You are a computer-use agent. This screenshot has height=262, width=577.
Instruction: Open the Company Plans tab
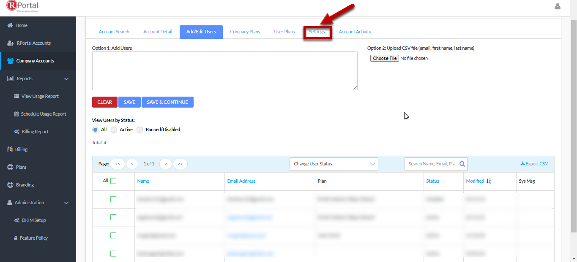click(x=245, y=32)
